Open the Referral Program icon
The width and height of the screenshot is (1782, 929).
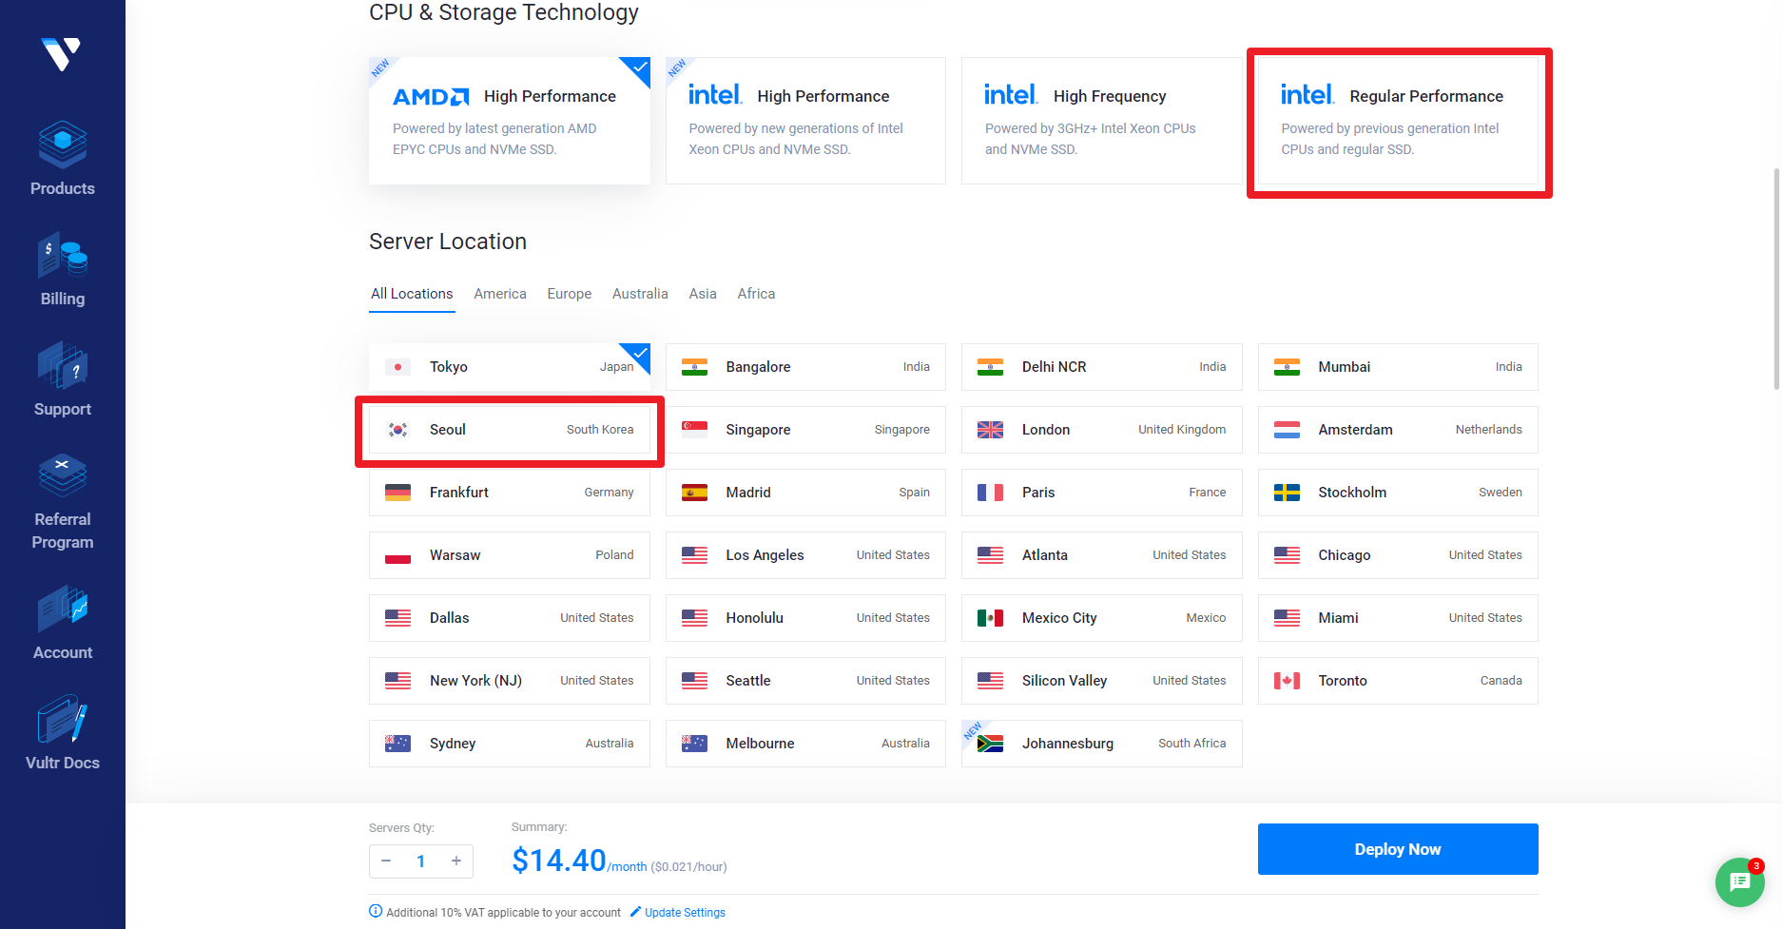point(63,475)
